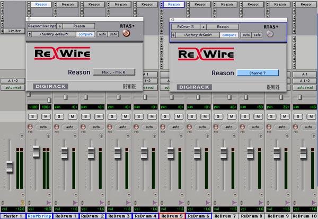Click output window icon on Master 1 strip
The image size is (318, 219).
[x=22, y=136]
